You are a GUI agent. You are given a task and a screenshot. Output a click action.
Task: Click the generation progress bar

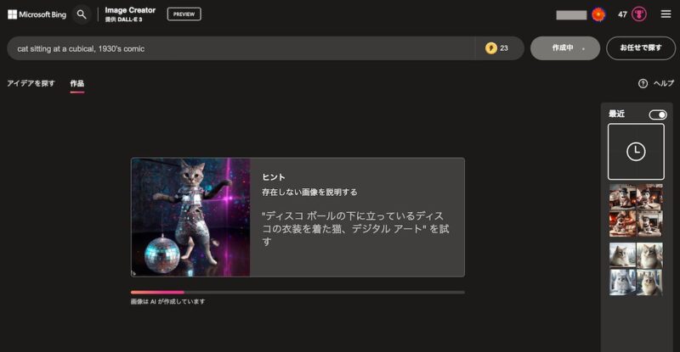point(297,293)
